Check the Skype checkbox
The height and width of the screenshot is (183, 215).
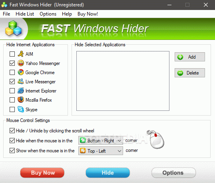[x=12, y=109]
